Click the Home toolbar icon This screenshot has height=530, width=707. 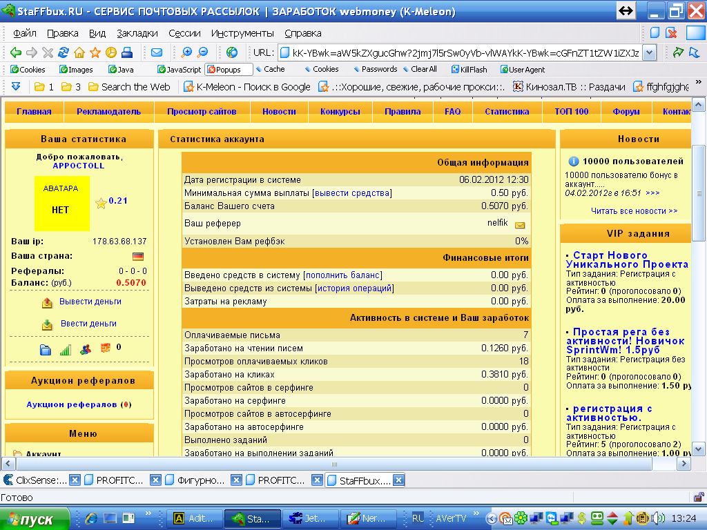[x=79, y=52]
